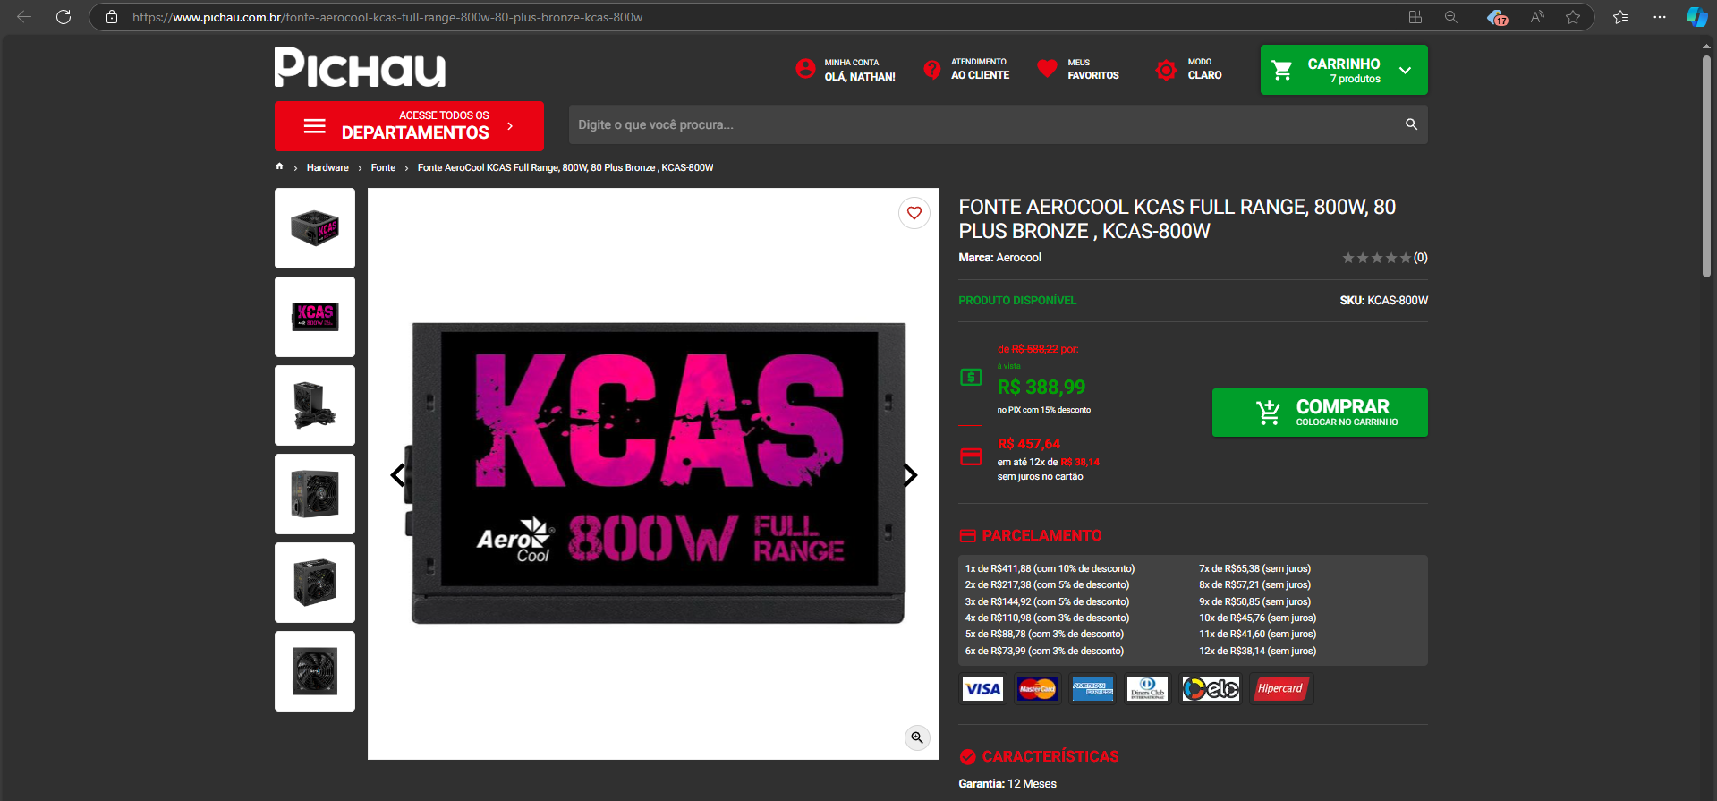1717x801 pixels.
Task: Click COMPRAR colocar no carrinho button
Action: (x=1320, y=413)
